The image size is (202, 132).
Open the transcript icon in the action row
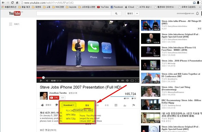116,105
